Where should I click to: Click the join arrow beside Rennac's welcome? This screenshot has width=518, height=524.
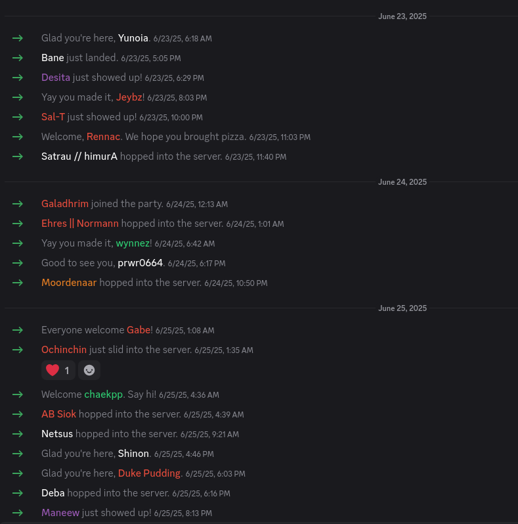click(18, 137)
